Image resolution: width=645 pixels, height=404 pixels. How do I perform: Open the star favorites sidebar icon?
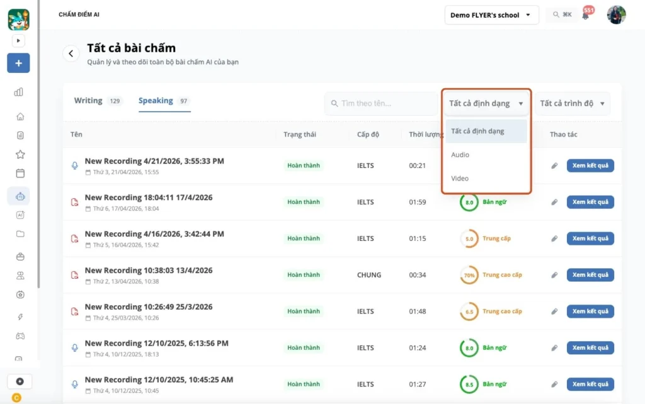click(x=20, y=154)
